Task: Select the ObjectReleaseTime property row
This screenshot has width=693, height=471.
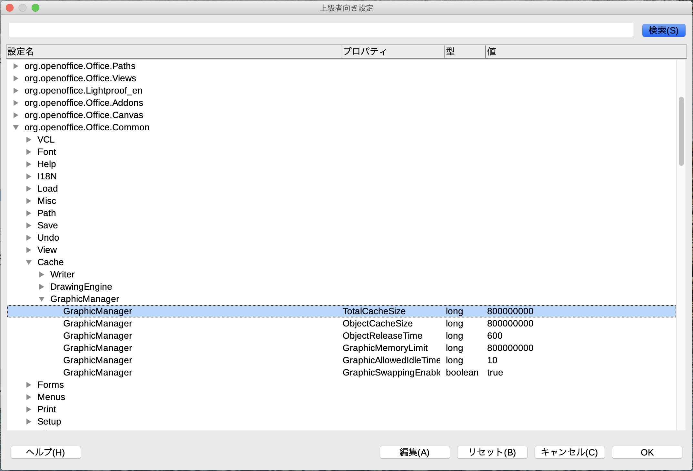Action: point(342,336)
